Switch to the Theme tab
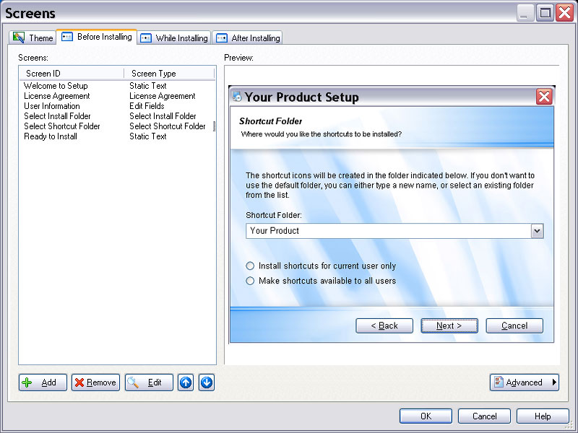The height and width of the screenshot is (433, 578). [33, 38]
